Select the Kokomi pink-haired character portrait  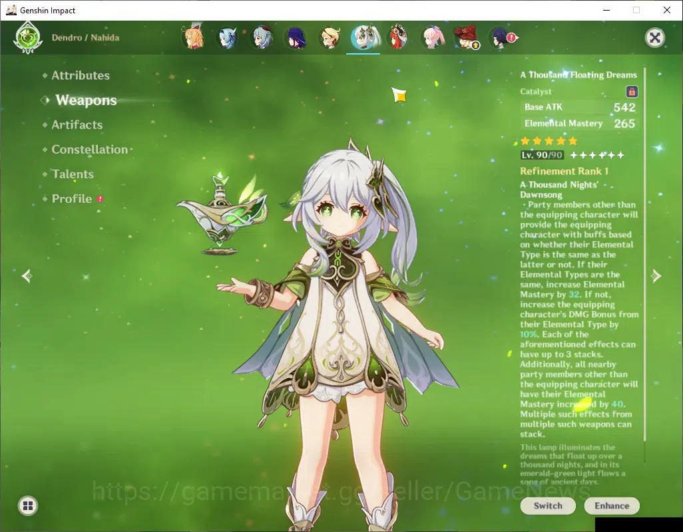[x=433, y=37]
